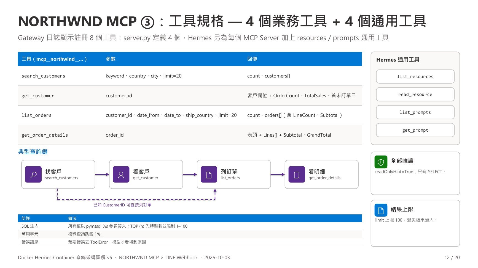Select the read_resource tool box
Screen dimensions: 478x268
[415, 95]
